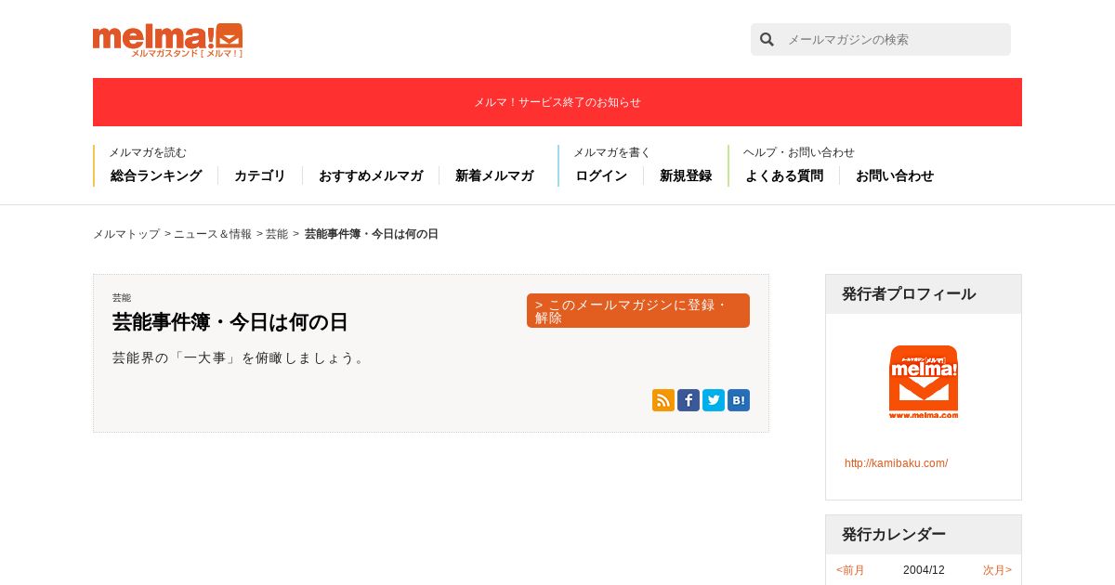Screen dimensions: 1115x585
Task: Go to 芸能 breadcrumb link
Action: coord(277,234)
